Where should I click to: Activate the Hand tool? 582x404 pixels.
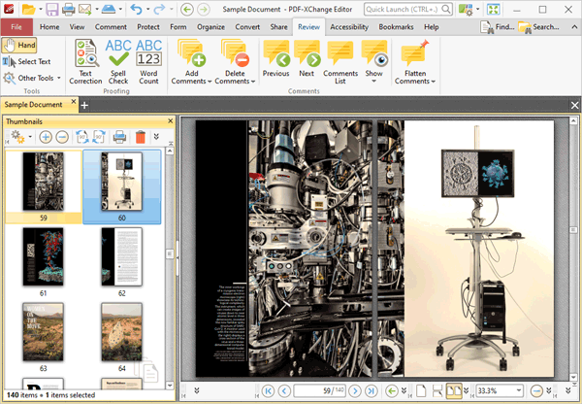pyautogui.click(x=19, y=45)
